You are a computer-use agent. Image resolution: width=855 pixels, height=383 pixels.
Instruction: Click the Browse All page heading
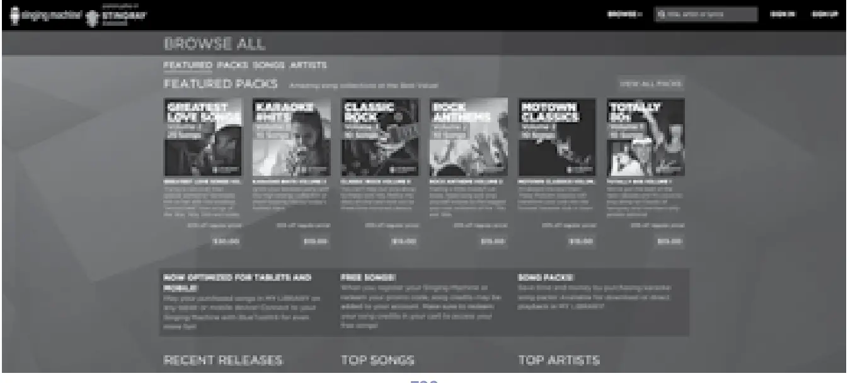[x=214, y=44]
